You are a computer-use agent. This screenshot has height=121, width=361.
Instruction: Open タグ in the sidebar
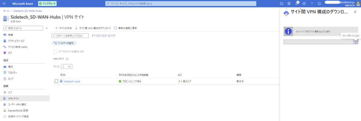point(10,53)
